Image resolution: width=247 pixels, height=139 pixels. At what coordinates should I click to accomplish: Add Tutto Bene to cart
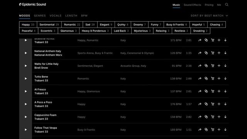(x=213, y=78)
